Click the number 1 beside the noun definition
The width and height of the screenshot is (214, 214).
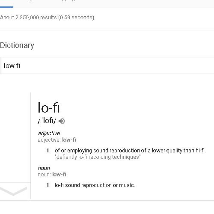click(x=48, y=185)
